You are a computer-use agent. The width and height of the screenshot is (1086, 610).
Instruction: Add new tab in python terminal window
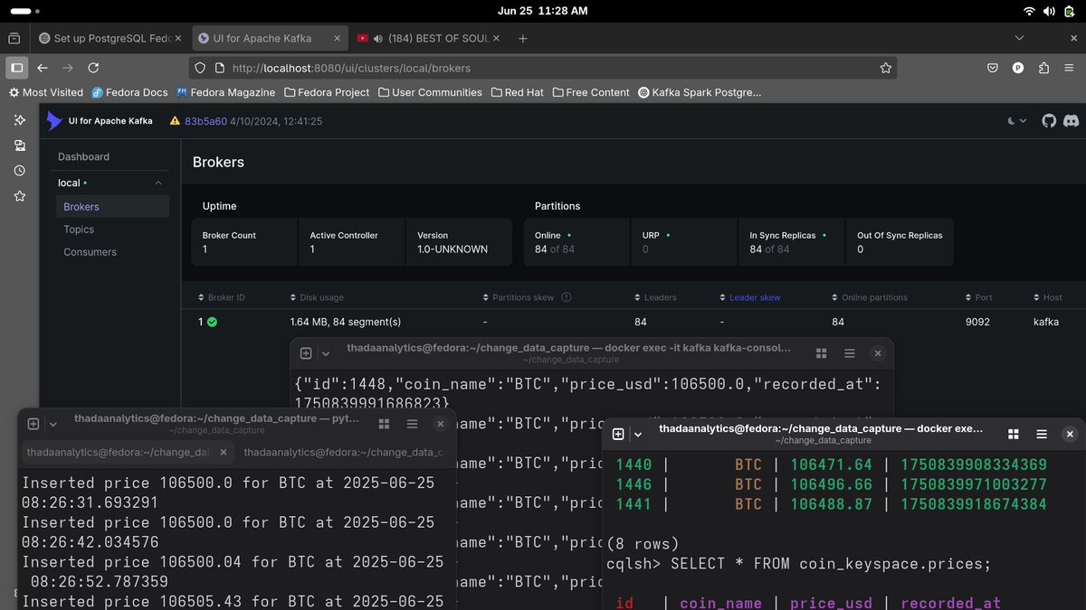[33, 424]
